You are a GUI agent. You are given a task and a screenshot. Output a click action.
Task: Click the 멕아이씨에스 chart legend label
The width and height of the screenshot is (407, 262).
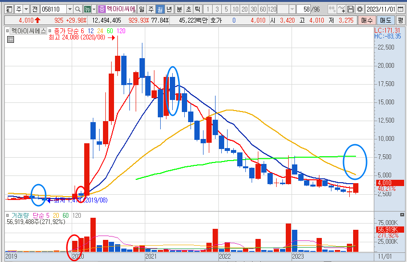pyautogui.click(x=28, y=31)
